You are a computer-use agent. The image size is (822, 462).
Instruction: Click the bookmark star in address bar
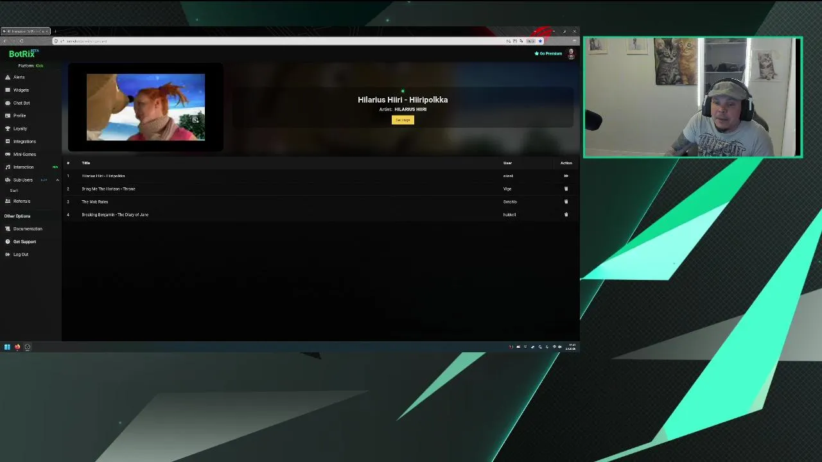(x=540, y=41)
